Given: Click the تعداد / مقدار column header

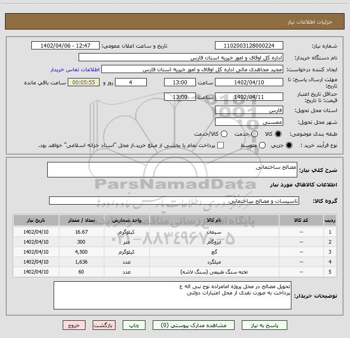Looking at the screenshot, I should [x=81, y=220].
